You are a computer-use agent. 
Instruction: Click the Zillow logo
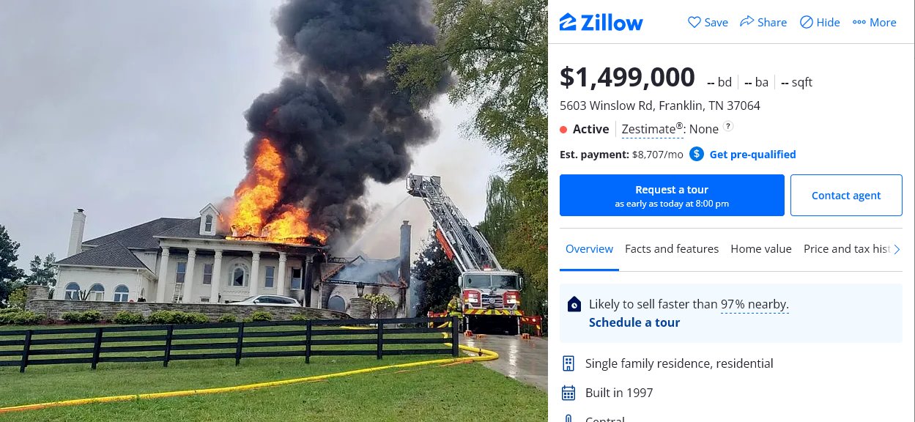(601, 22)
